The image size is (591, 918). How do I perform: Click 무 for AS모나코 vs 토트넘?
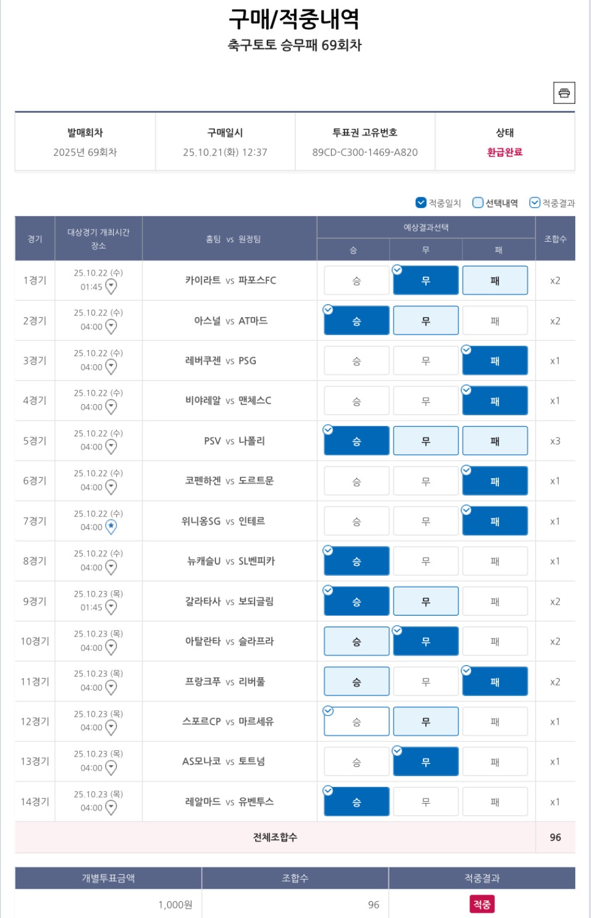[x=426, y=761]
